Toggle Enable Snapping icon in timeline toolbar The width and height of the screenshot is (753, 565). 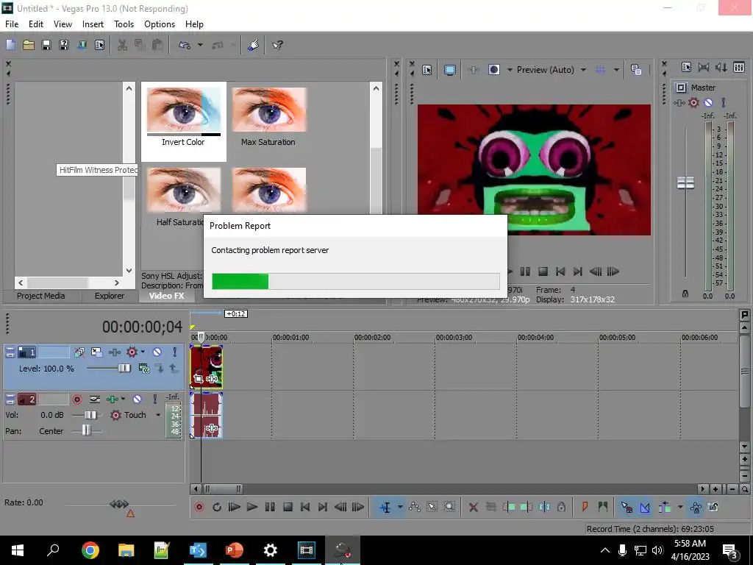coord(627,508)
